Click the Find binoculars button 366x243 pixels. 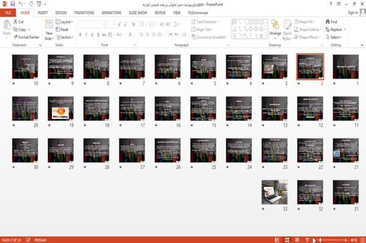tap(331, 22)
